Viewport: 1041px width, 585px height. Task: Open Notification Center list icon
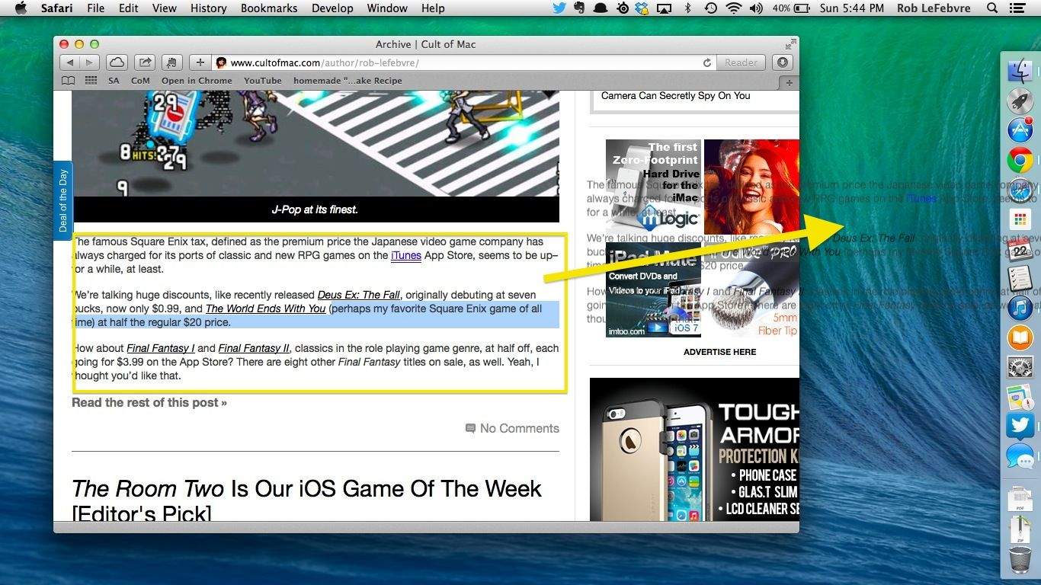[x=1017, y=8]
